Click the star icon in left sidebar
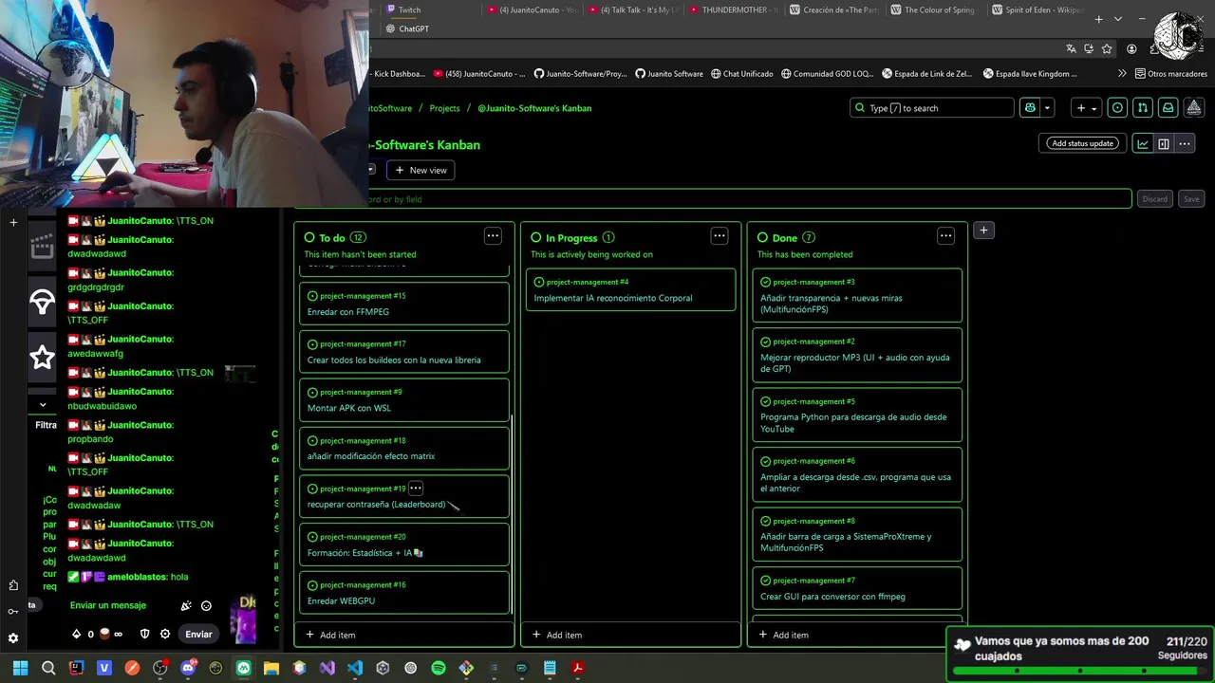The width and height of the screenshot is (1215, 683). (42, 357)
